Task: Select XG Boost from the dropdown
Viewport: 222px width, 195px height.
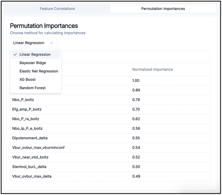Action: [x=27, y=79]
